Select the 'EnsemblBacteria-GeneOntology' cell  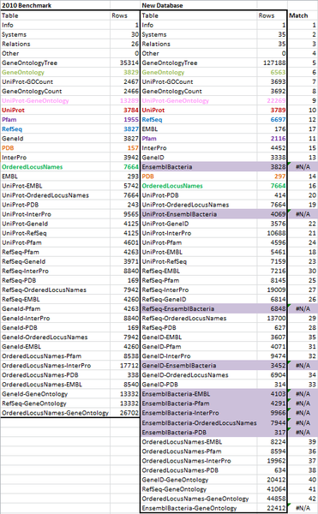pos(199,508)
